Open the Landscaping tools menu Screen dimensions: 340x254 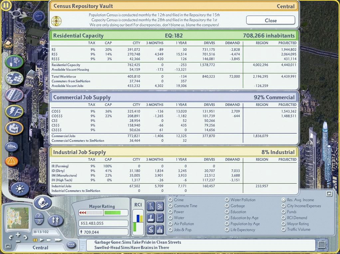point(14,62)
